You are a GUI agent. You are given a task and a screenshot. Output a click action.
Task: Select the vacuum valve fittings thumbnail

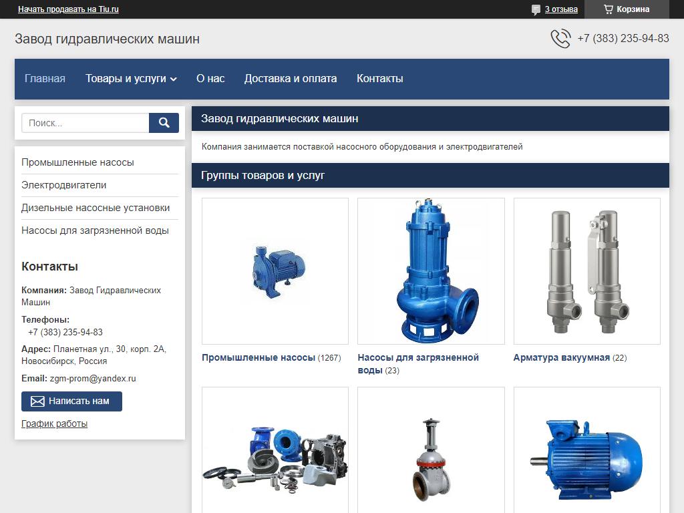point(586,271)
